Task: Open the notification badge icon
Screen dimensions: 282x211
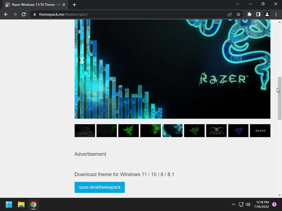Action: point(274,204)
